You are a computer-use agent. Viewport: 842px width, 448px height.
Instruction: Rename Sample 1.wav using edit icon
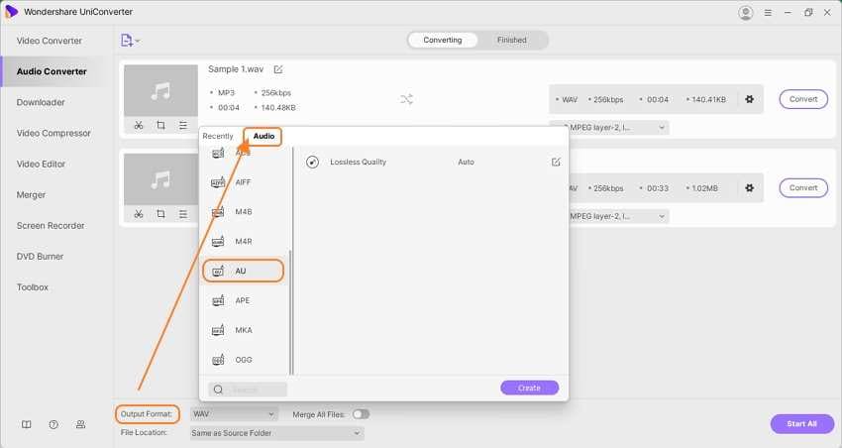(278, 69)
